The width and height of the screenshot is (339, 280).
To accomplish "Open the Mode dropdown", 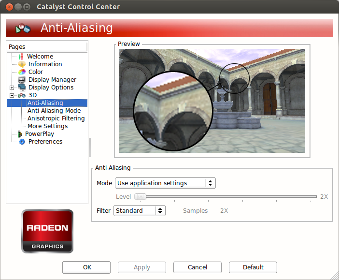I will (165, 183).
